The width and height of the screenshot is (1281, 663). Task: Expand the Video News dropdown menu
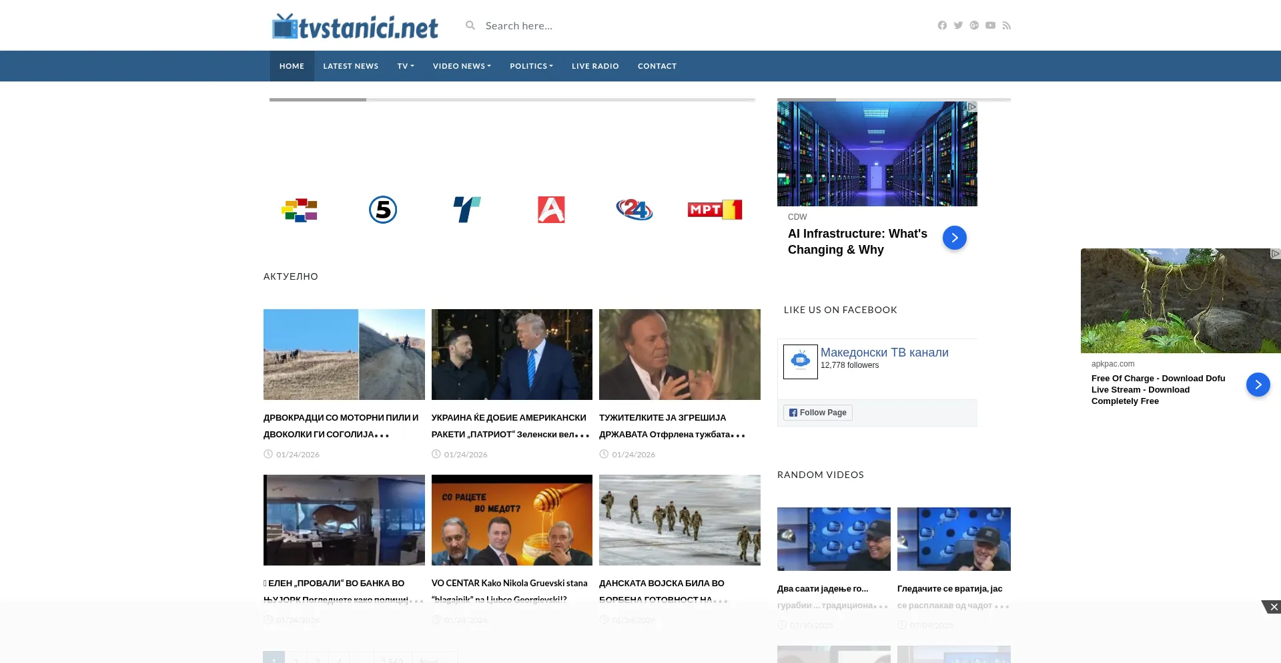462,66
